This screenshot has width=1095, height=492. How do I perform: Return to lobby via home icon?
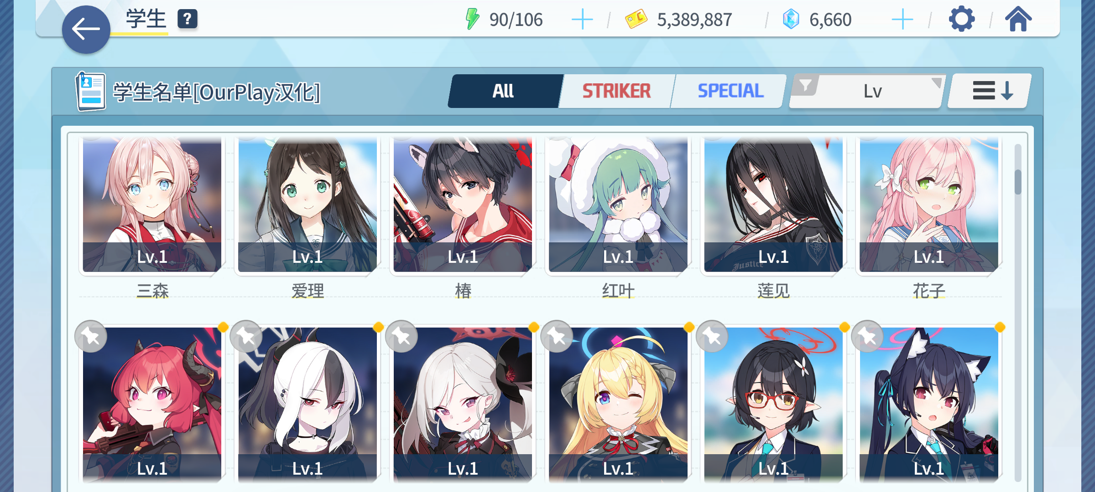(x=1018, y=19)
